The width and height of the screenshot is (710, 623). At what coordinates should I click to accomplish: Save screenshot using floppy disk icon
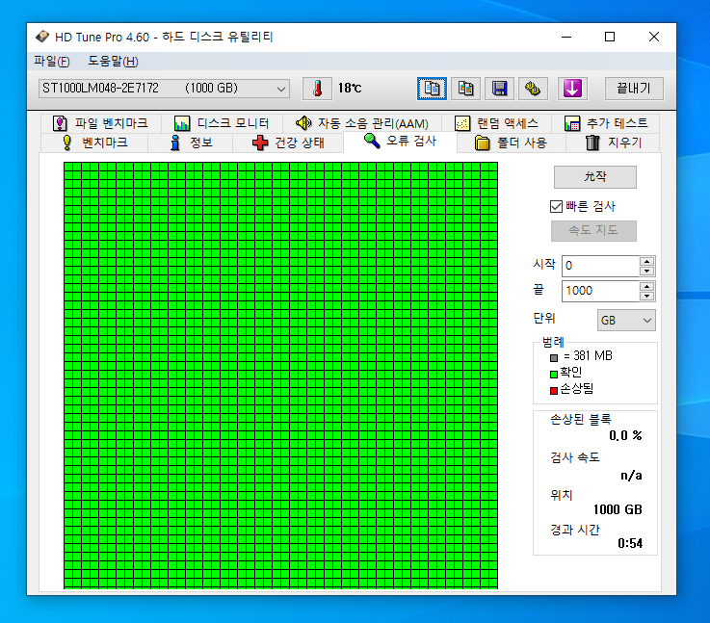(499, 89)
